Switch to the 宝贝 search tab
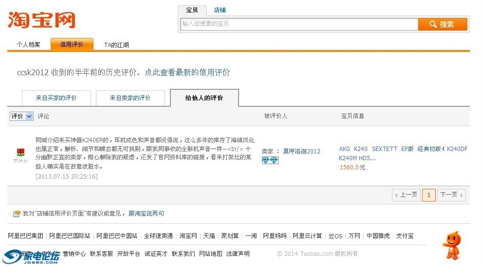This screenshot has width=483, height=267. (192, 10)
